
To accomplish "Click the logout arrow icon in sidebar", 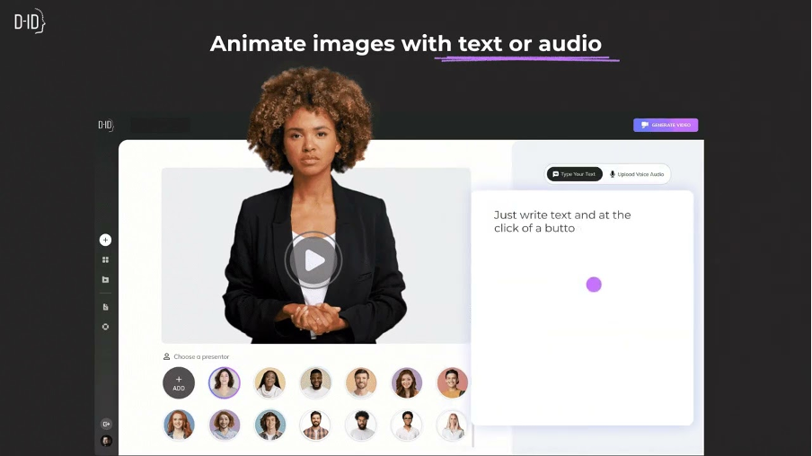I will point(106,424).
